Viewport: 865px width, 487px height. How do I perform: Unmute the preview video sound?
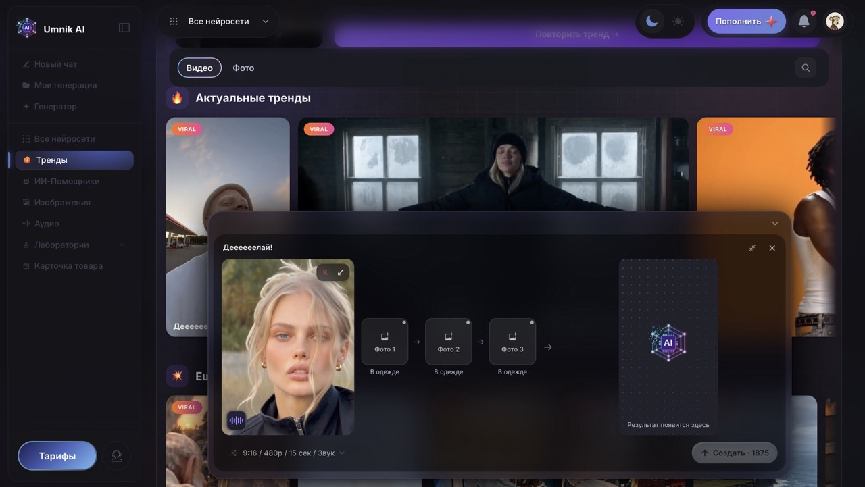(325, 272)
